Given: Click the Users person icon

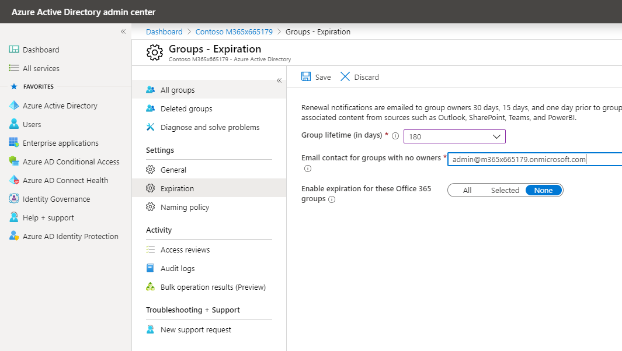Looking at the screenshot, I should click(14, 124).
